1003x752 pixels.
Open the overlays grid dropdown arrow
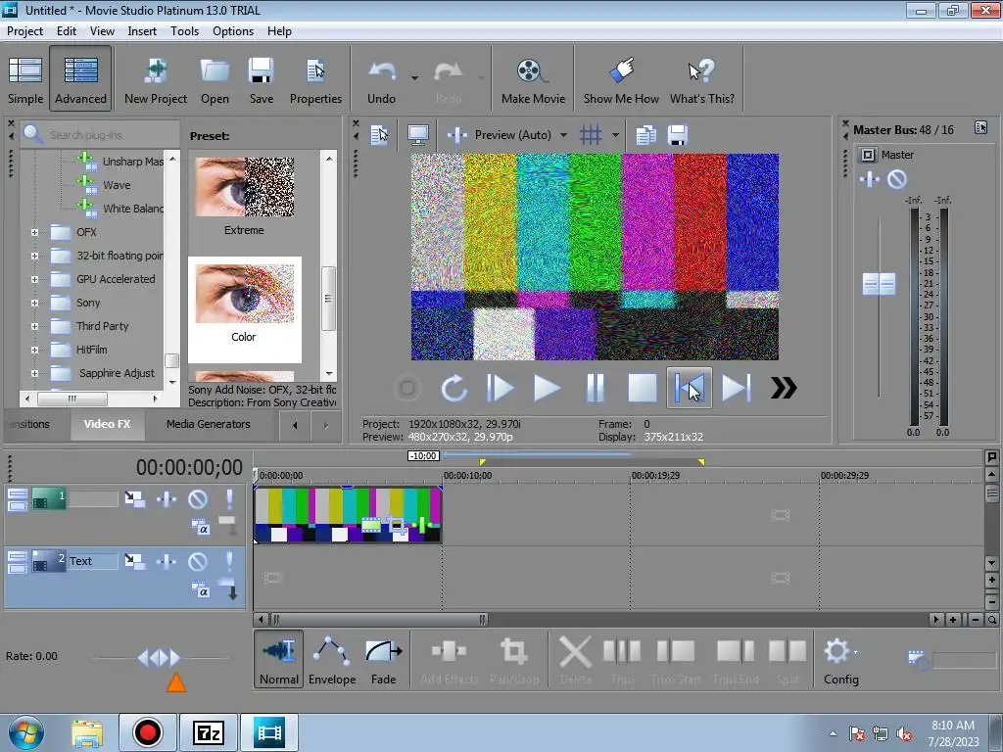pos(615,135)
